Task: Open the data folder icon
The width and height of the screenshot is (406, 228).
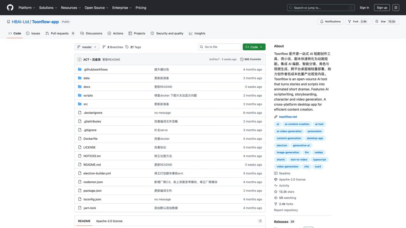Action: [80, 78]
